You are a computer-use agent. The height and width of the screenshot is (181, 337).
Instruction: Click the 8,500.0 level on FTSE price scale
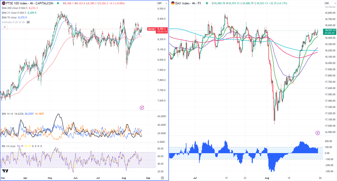[161, 9]
